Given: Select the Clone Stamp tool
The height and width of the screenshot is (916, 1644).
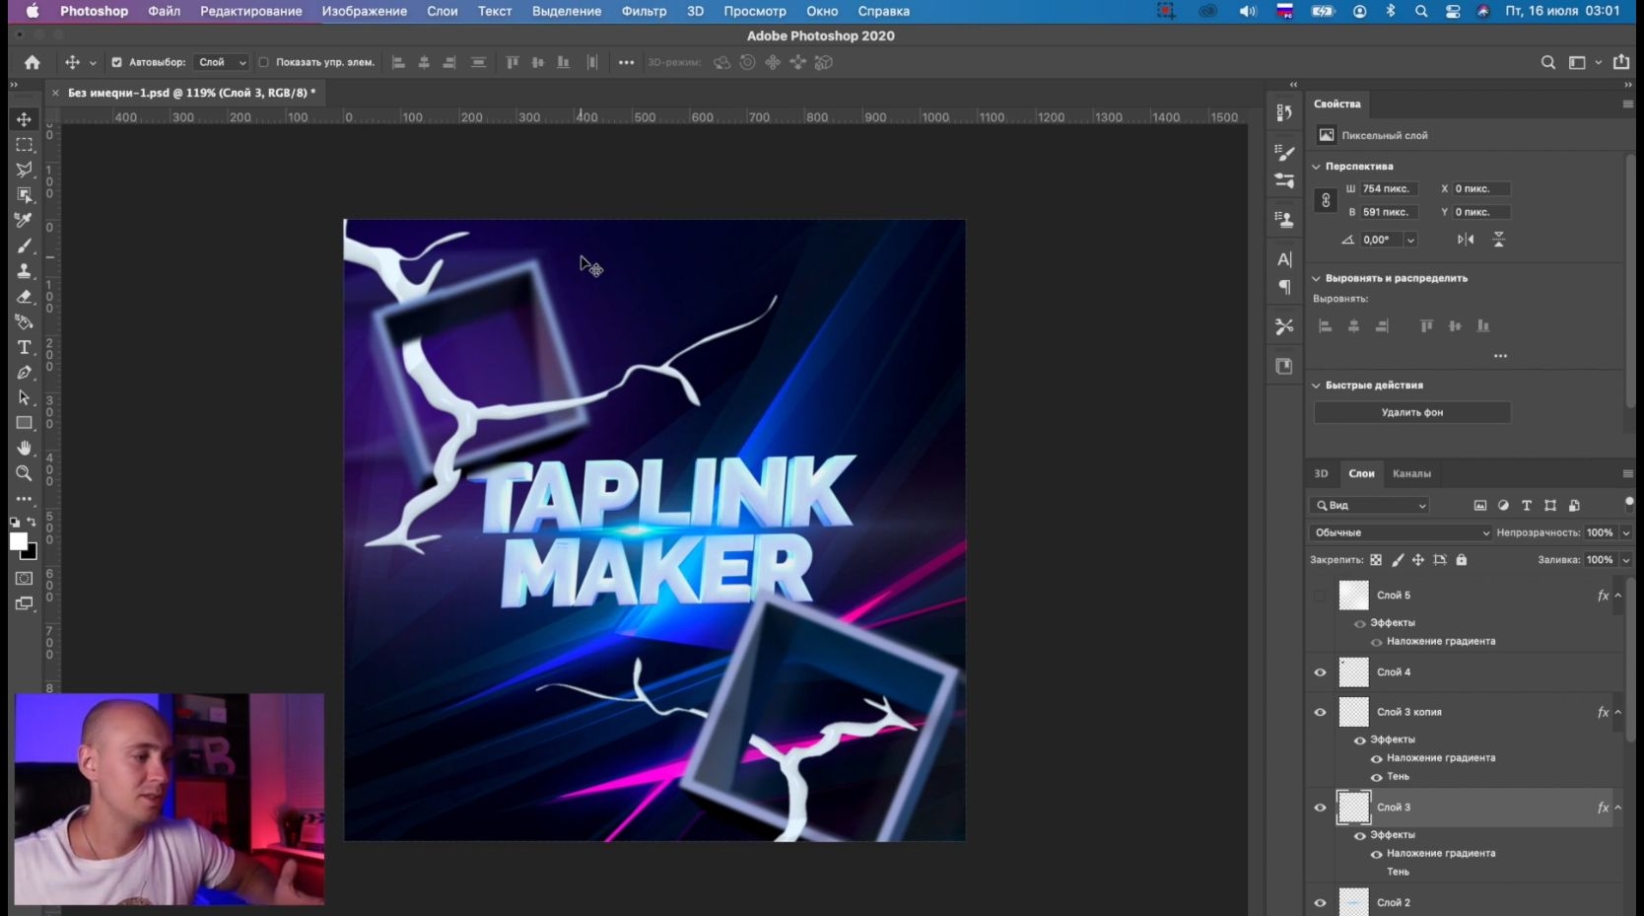Looking at the screenshot, I should (x=24, y=271).
